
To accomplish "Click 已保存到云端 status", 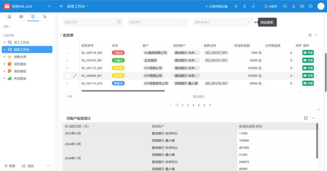I will [216, 6].
